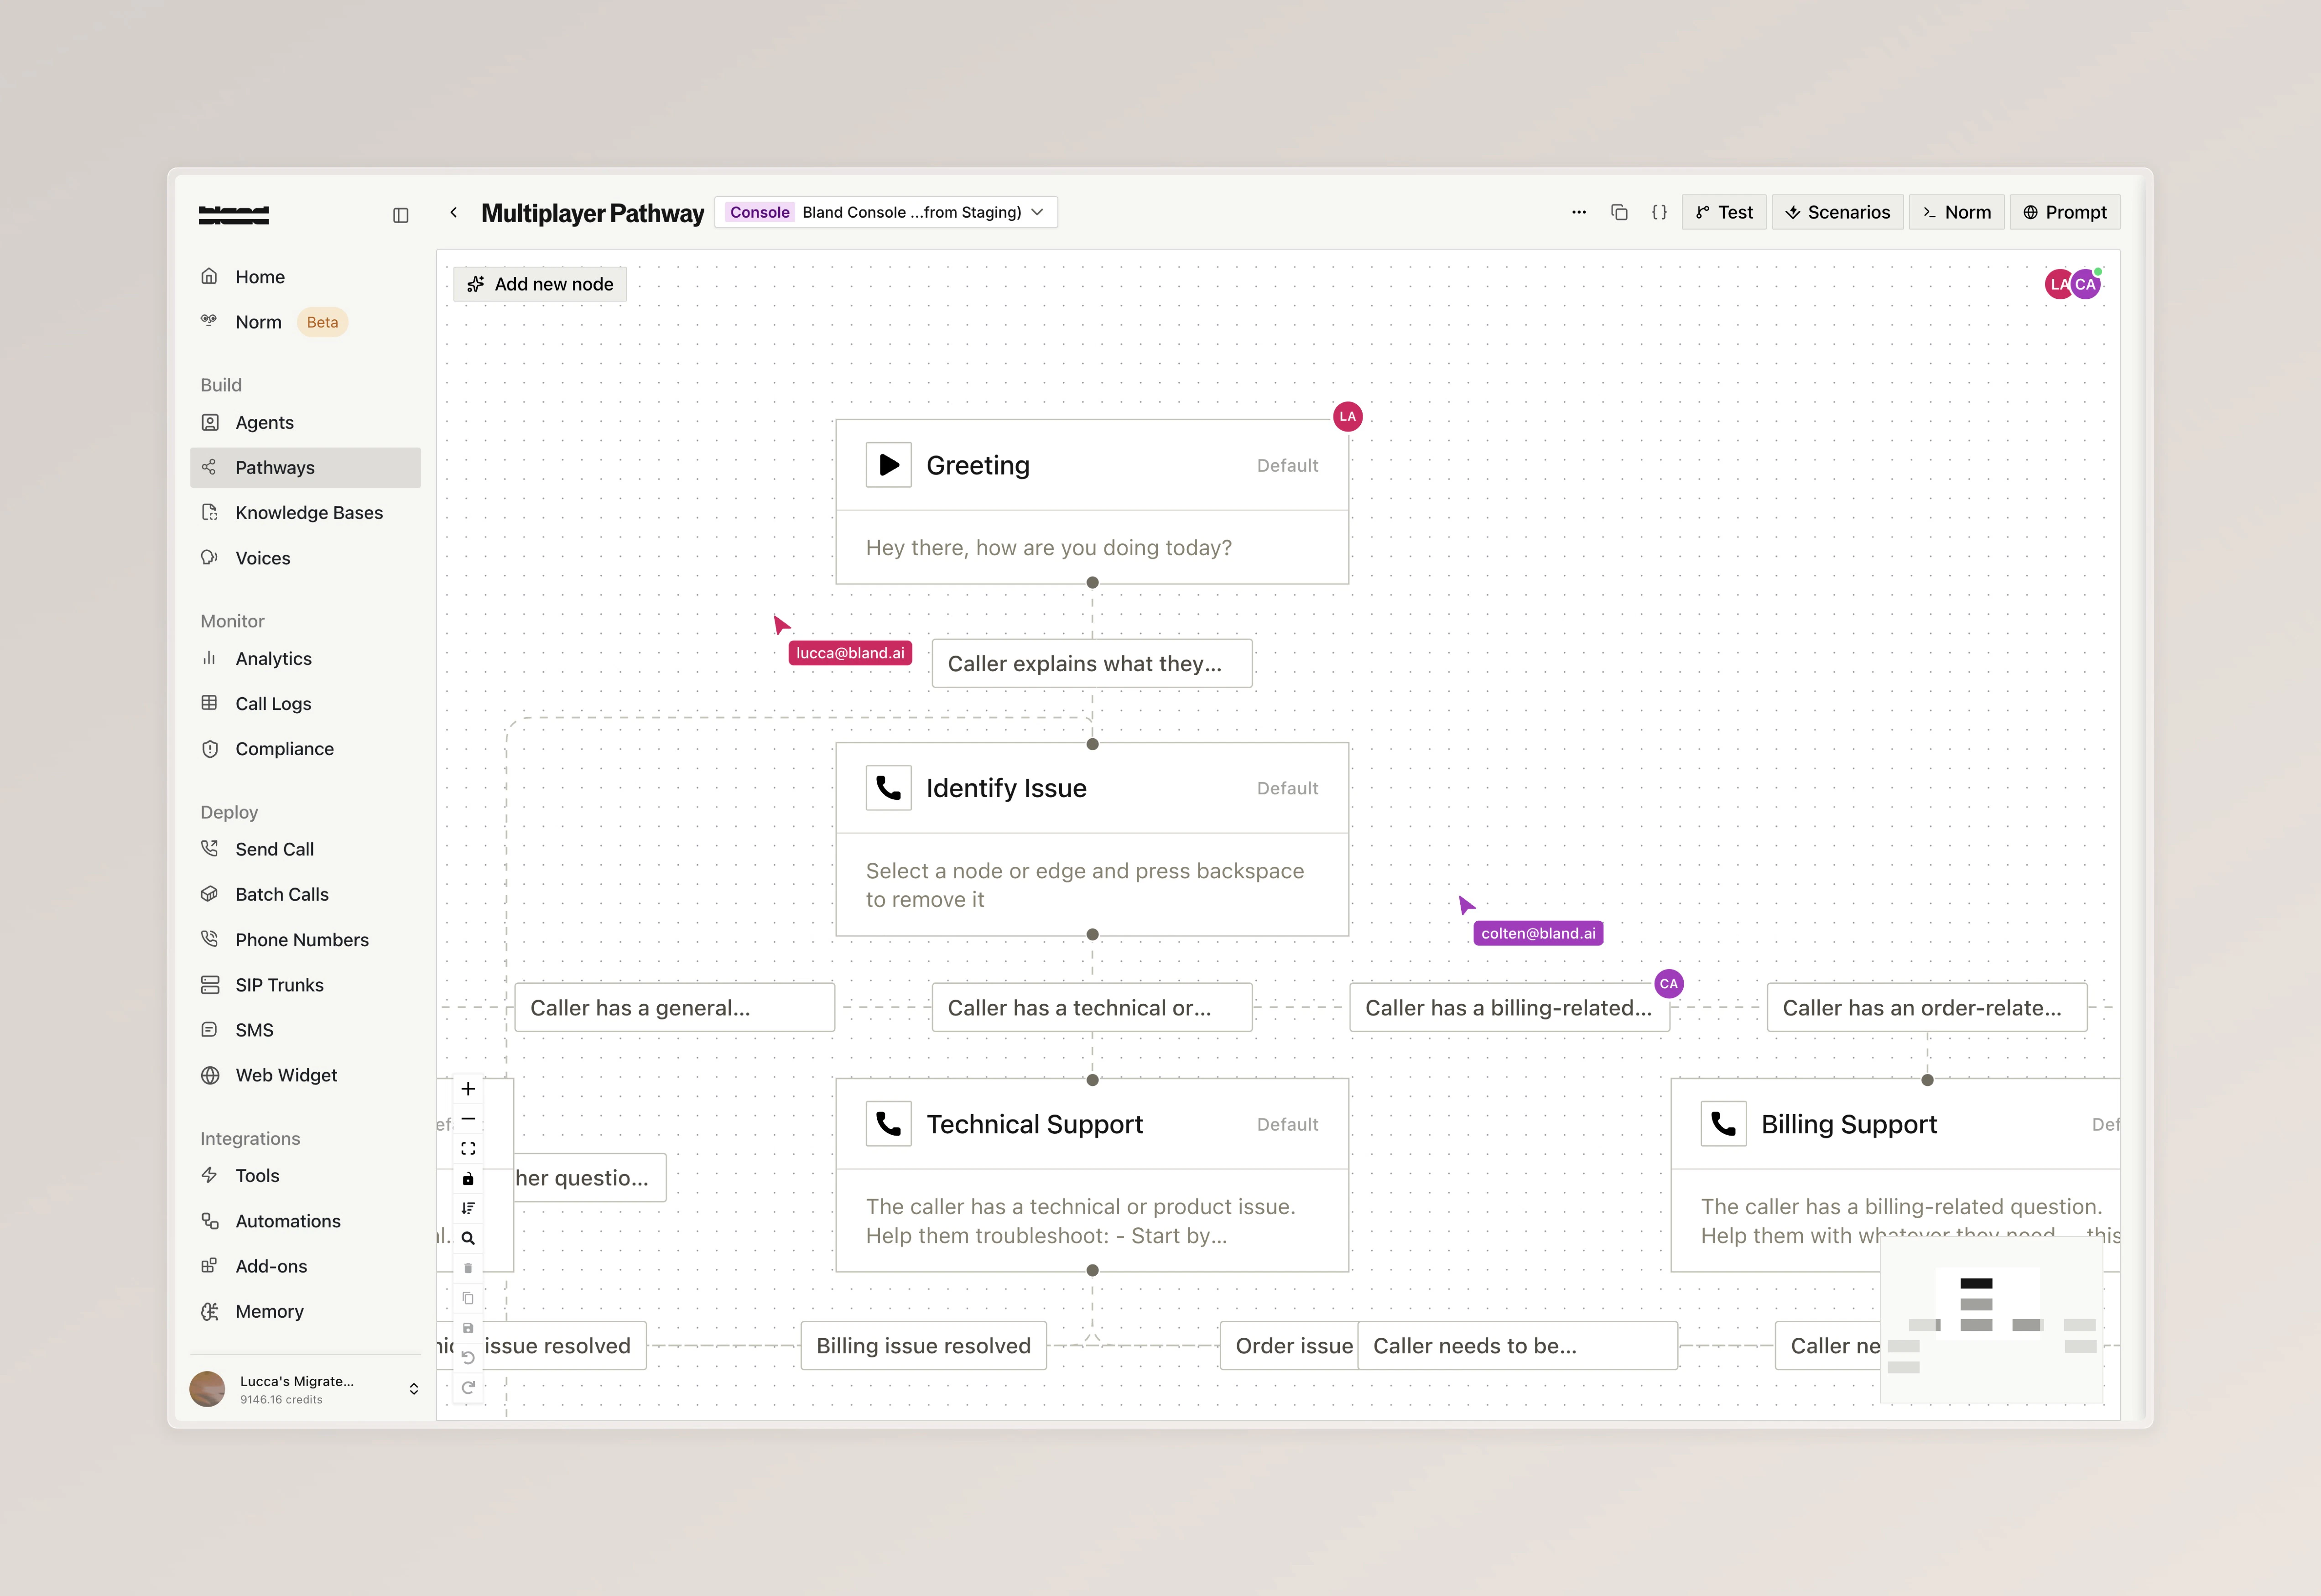
Task: Duplicate the pathway with the copy icon
Action: click(x=1619, y=212)
